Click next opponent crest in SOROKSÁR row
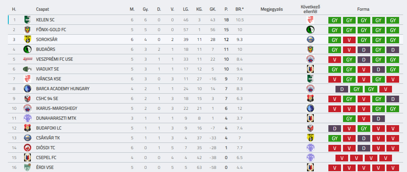407x172 pixels. 310,39
